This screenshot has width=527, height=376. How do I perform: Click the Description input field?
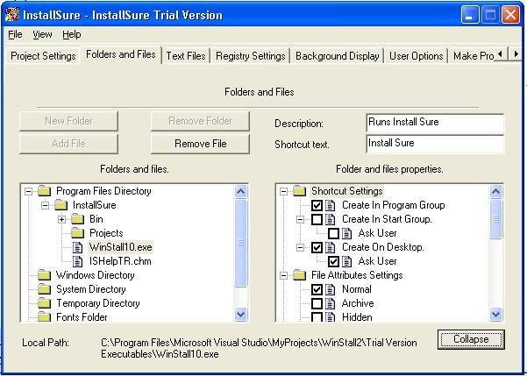click(435, 123)
